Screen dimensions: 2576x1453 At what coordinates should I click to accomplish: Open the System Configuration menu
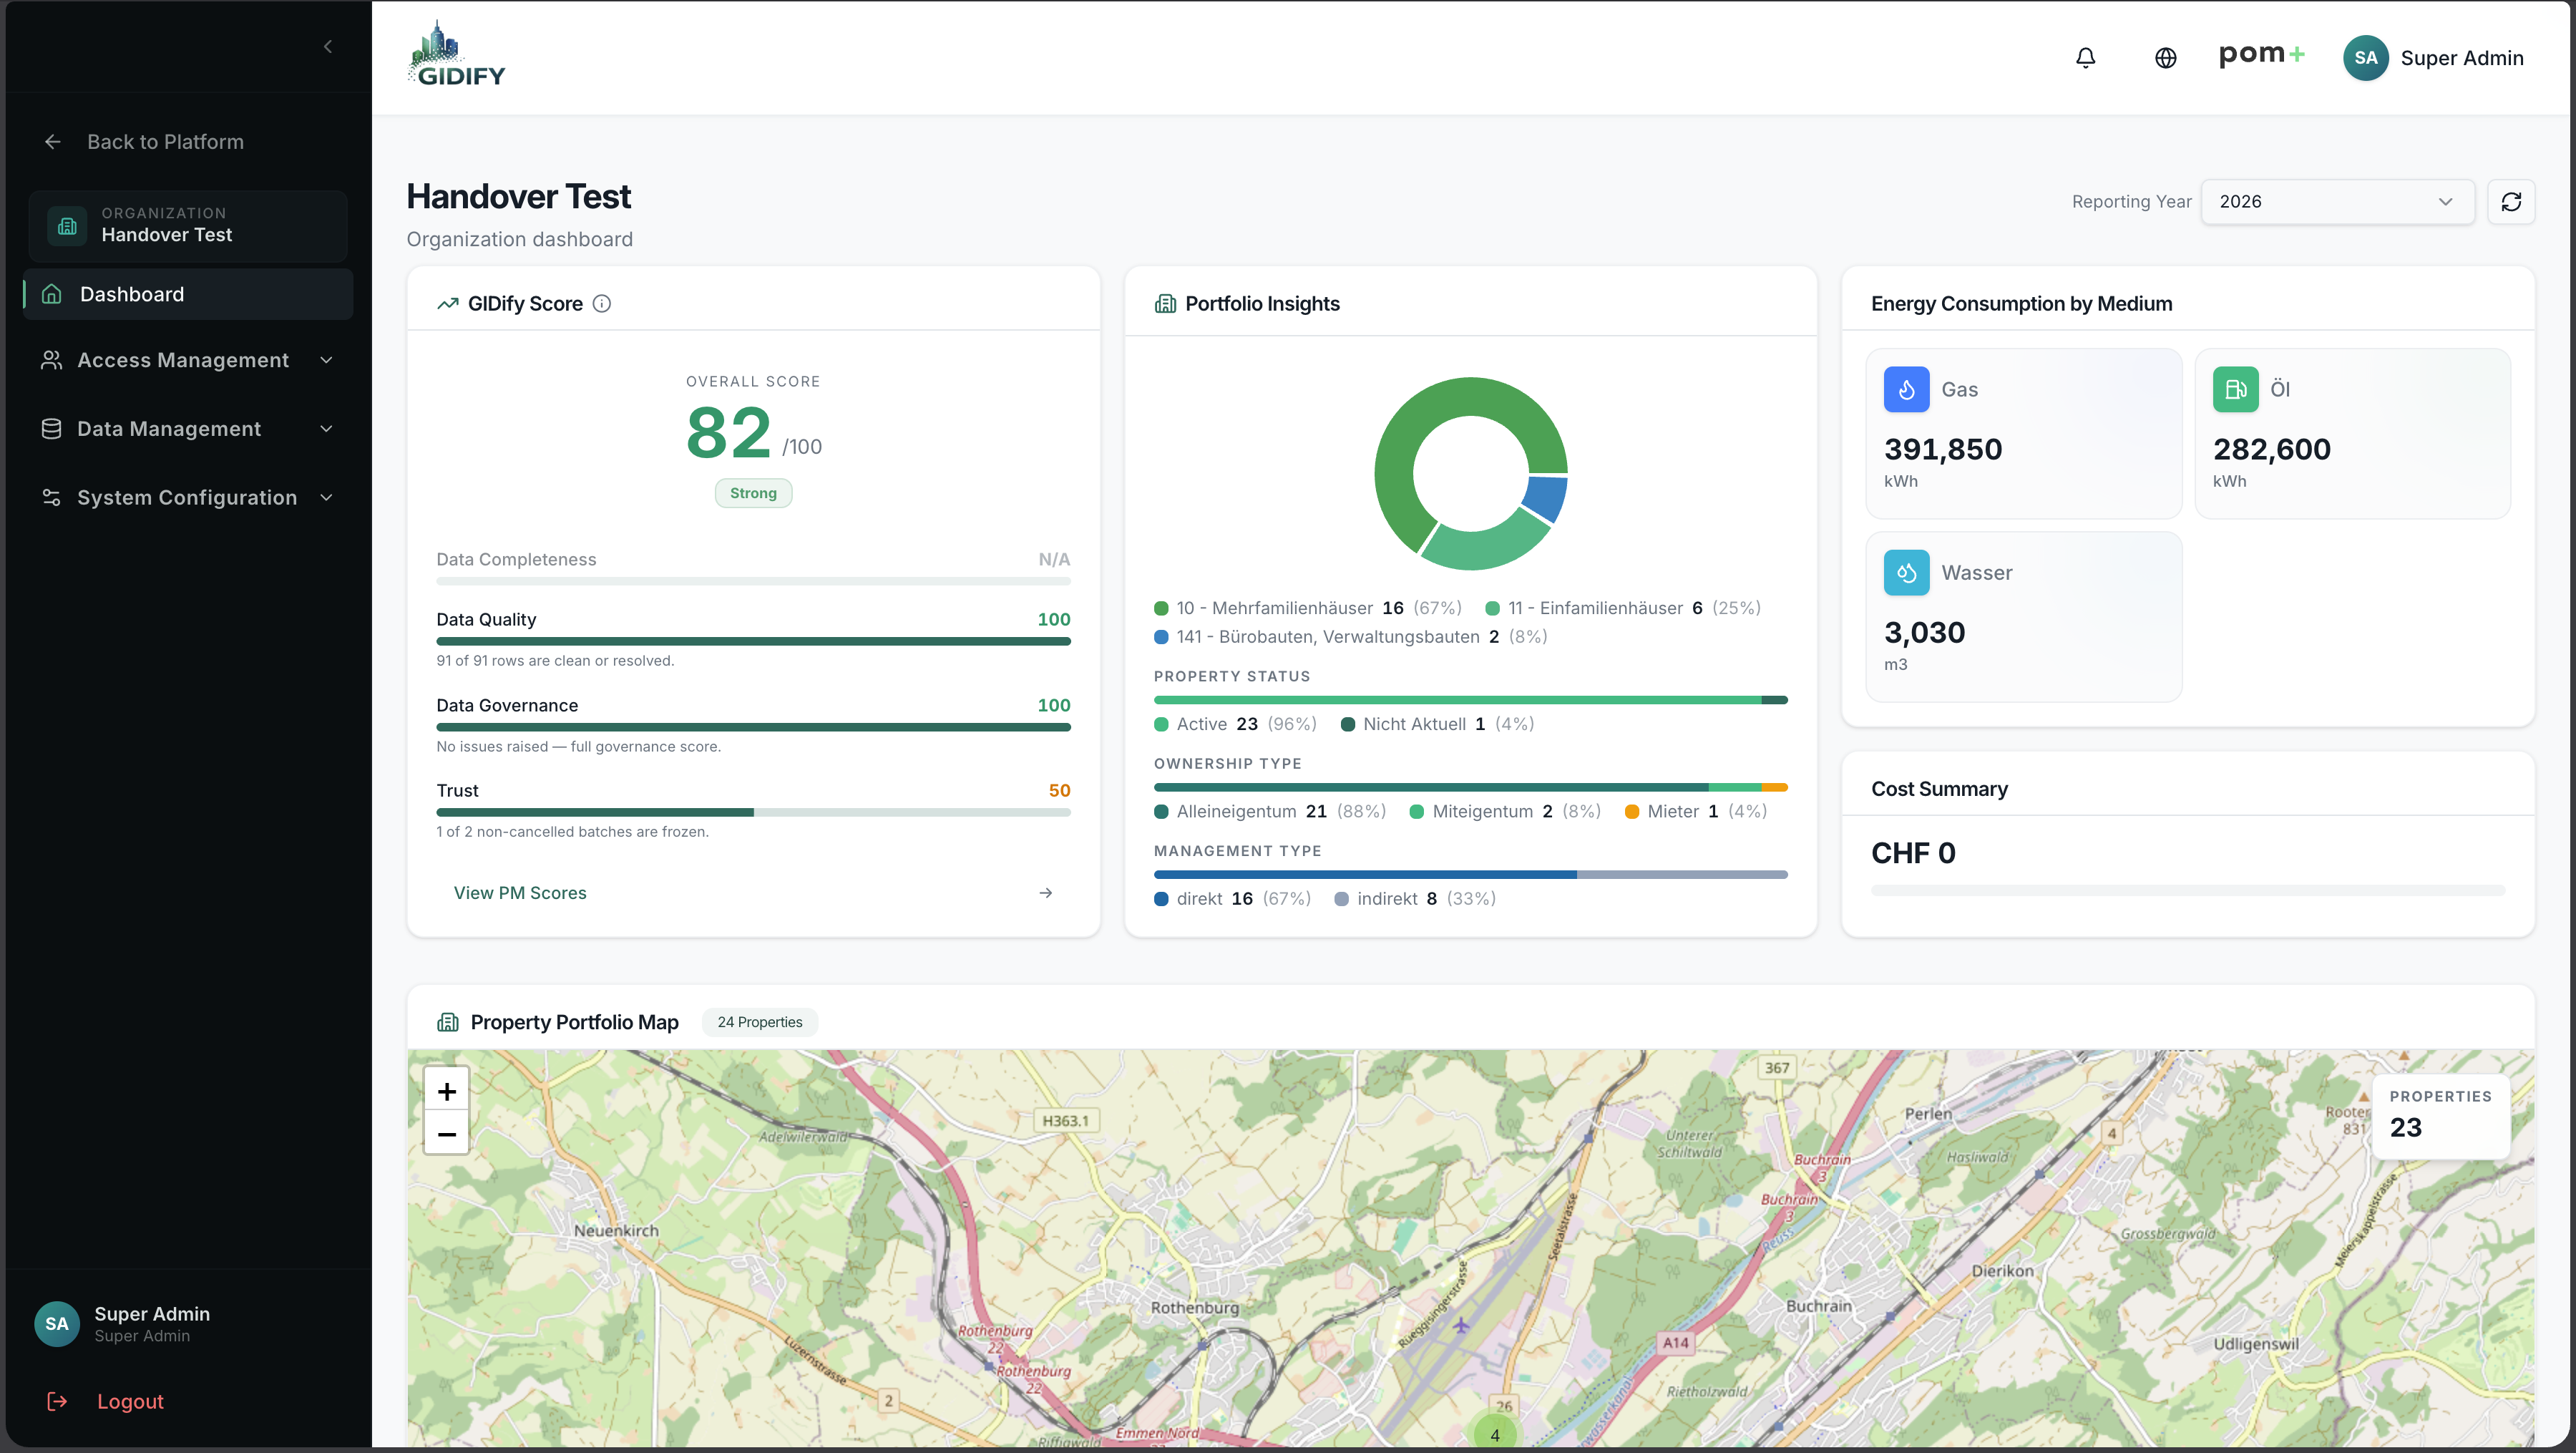(x=188, y=498)
